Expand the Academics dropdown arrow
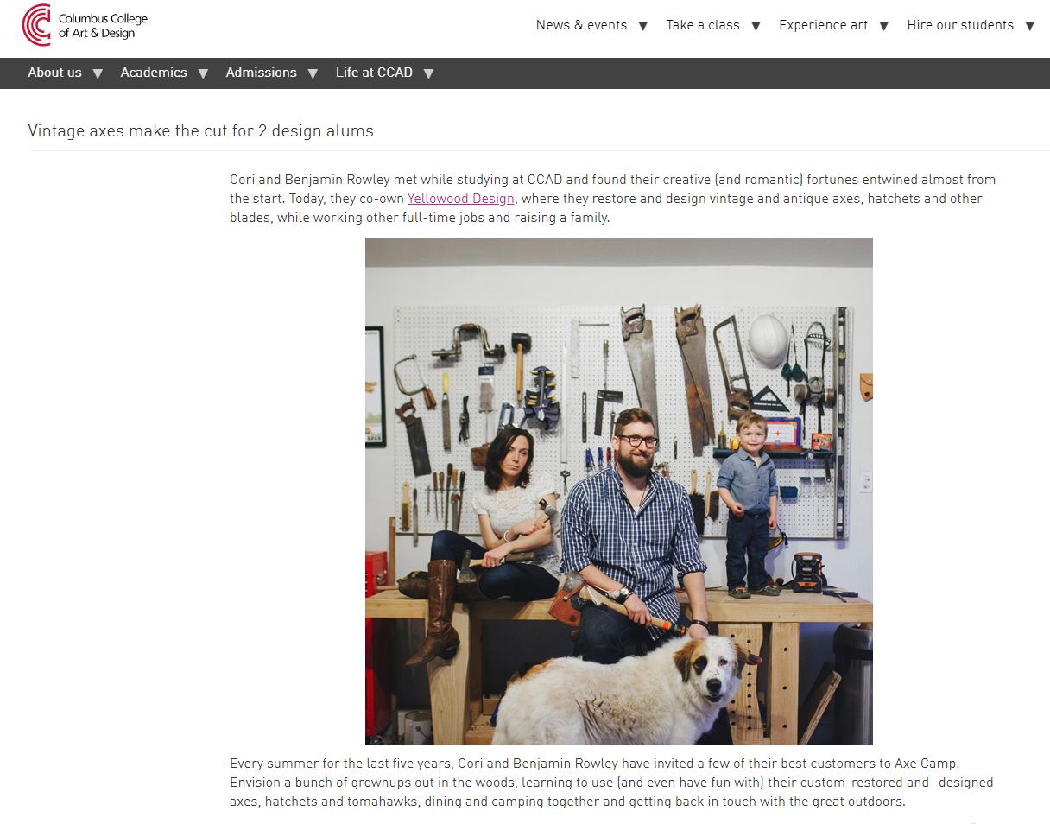 pos(203,73)
